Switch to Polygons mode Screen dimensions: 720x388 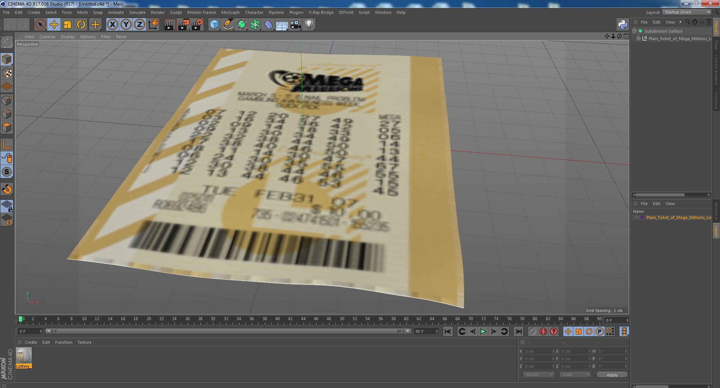pos(7,127)
